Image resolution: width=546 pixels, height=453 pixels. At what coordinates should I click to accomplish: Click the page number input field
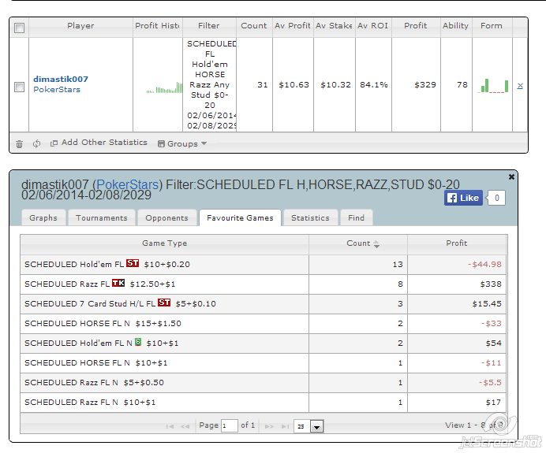pos(230,426)
